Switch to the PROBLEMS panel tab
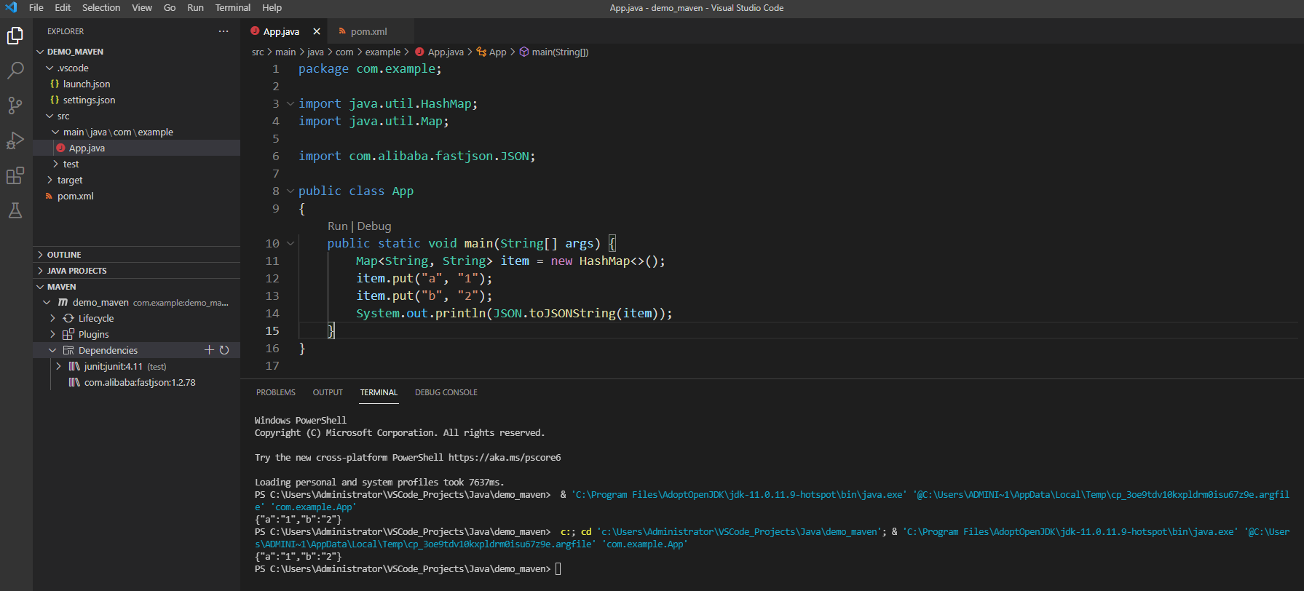This screenshot has width=1304, height=591. tap(276, 392)
